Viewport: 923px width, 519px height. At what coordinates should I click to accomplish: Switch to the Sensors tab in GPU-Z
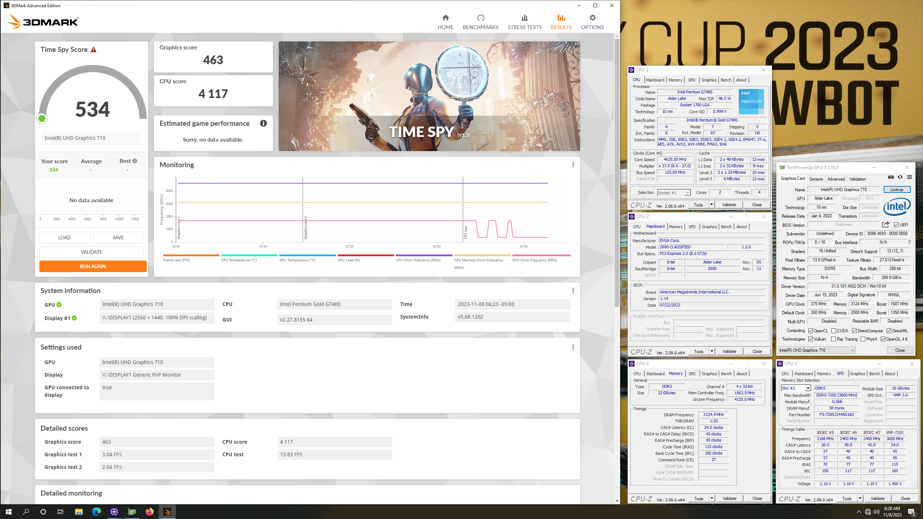816,179
